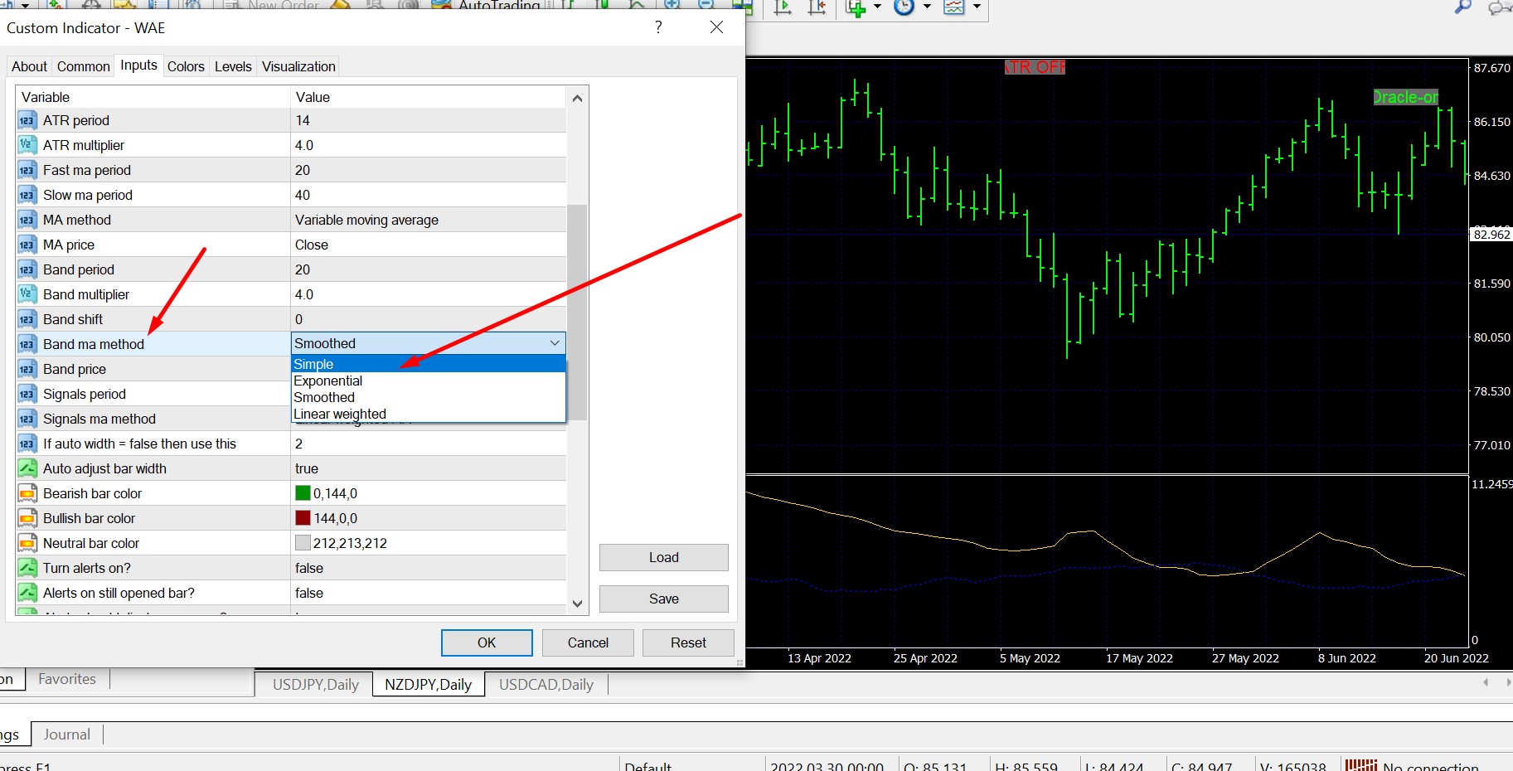Click the dark red Bullish bar color swatch

point(303,518)
